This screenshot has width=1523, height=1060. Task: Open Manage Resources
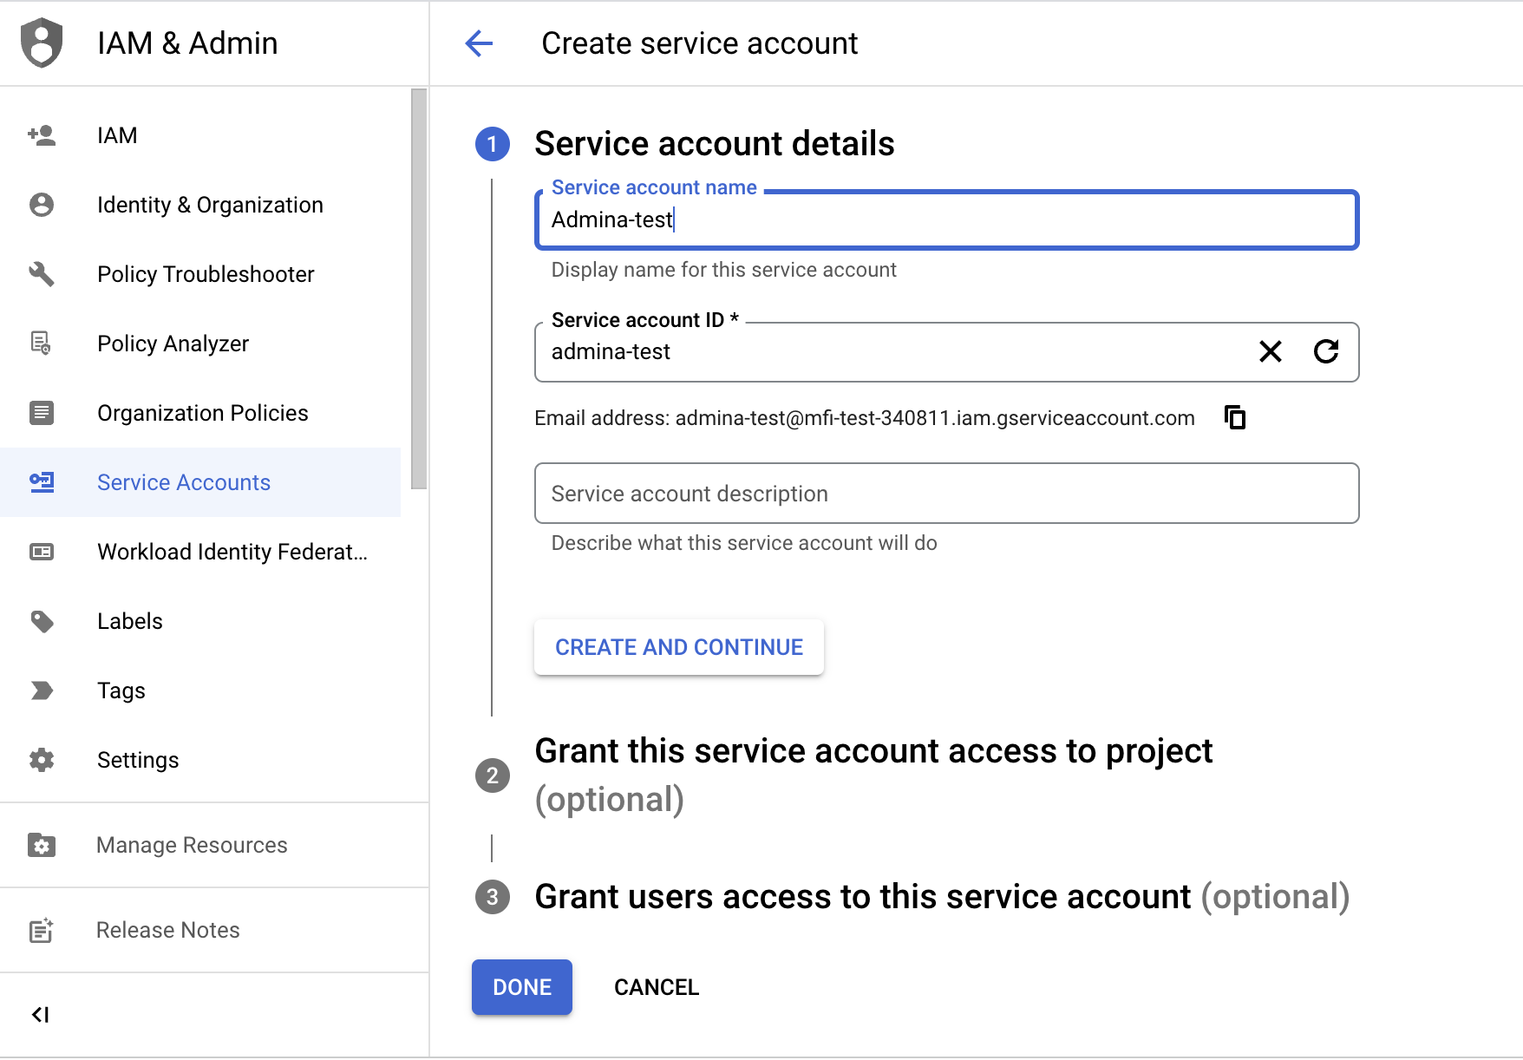coord(214,845)
